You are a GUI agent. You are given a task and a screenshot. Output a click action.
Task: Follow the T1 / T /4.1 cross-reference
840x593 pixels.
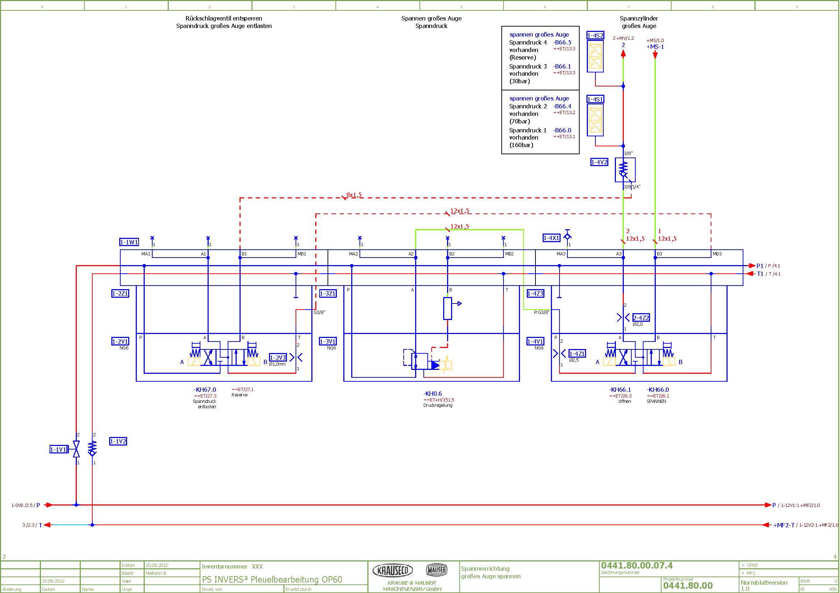pos(768,274)
